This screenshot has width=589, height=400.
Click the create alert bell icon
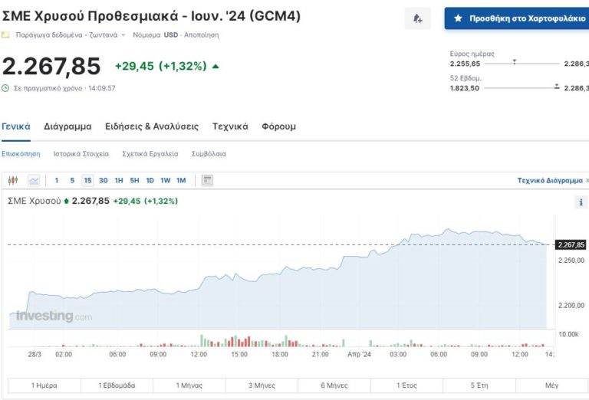point(417,18)
